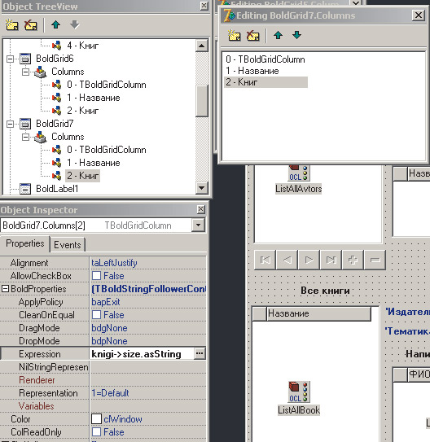This screenshot has height=442, width=430.
Task: Move selected column down in Columns editor
Action: tap(296, 35)
